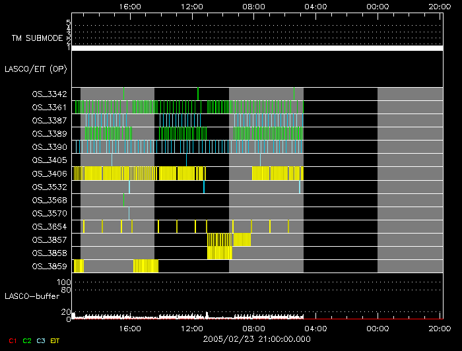Click the cyan OS_3405 marker near 08:00
462x351 pixels.
tap(260, 160)
